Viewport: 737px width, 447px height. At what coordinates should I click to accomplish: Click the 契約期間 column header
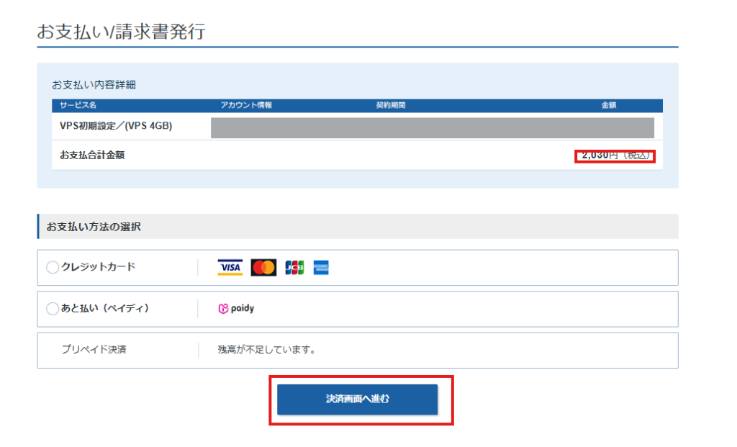point(391,106)
